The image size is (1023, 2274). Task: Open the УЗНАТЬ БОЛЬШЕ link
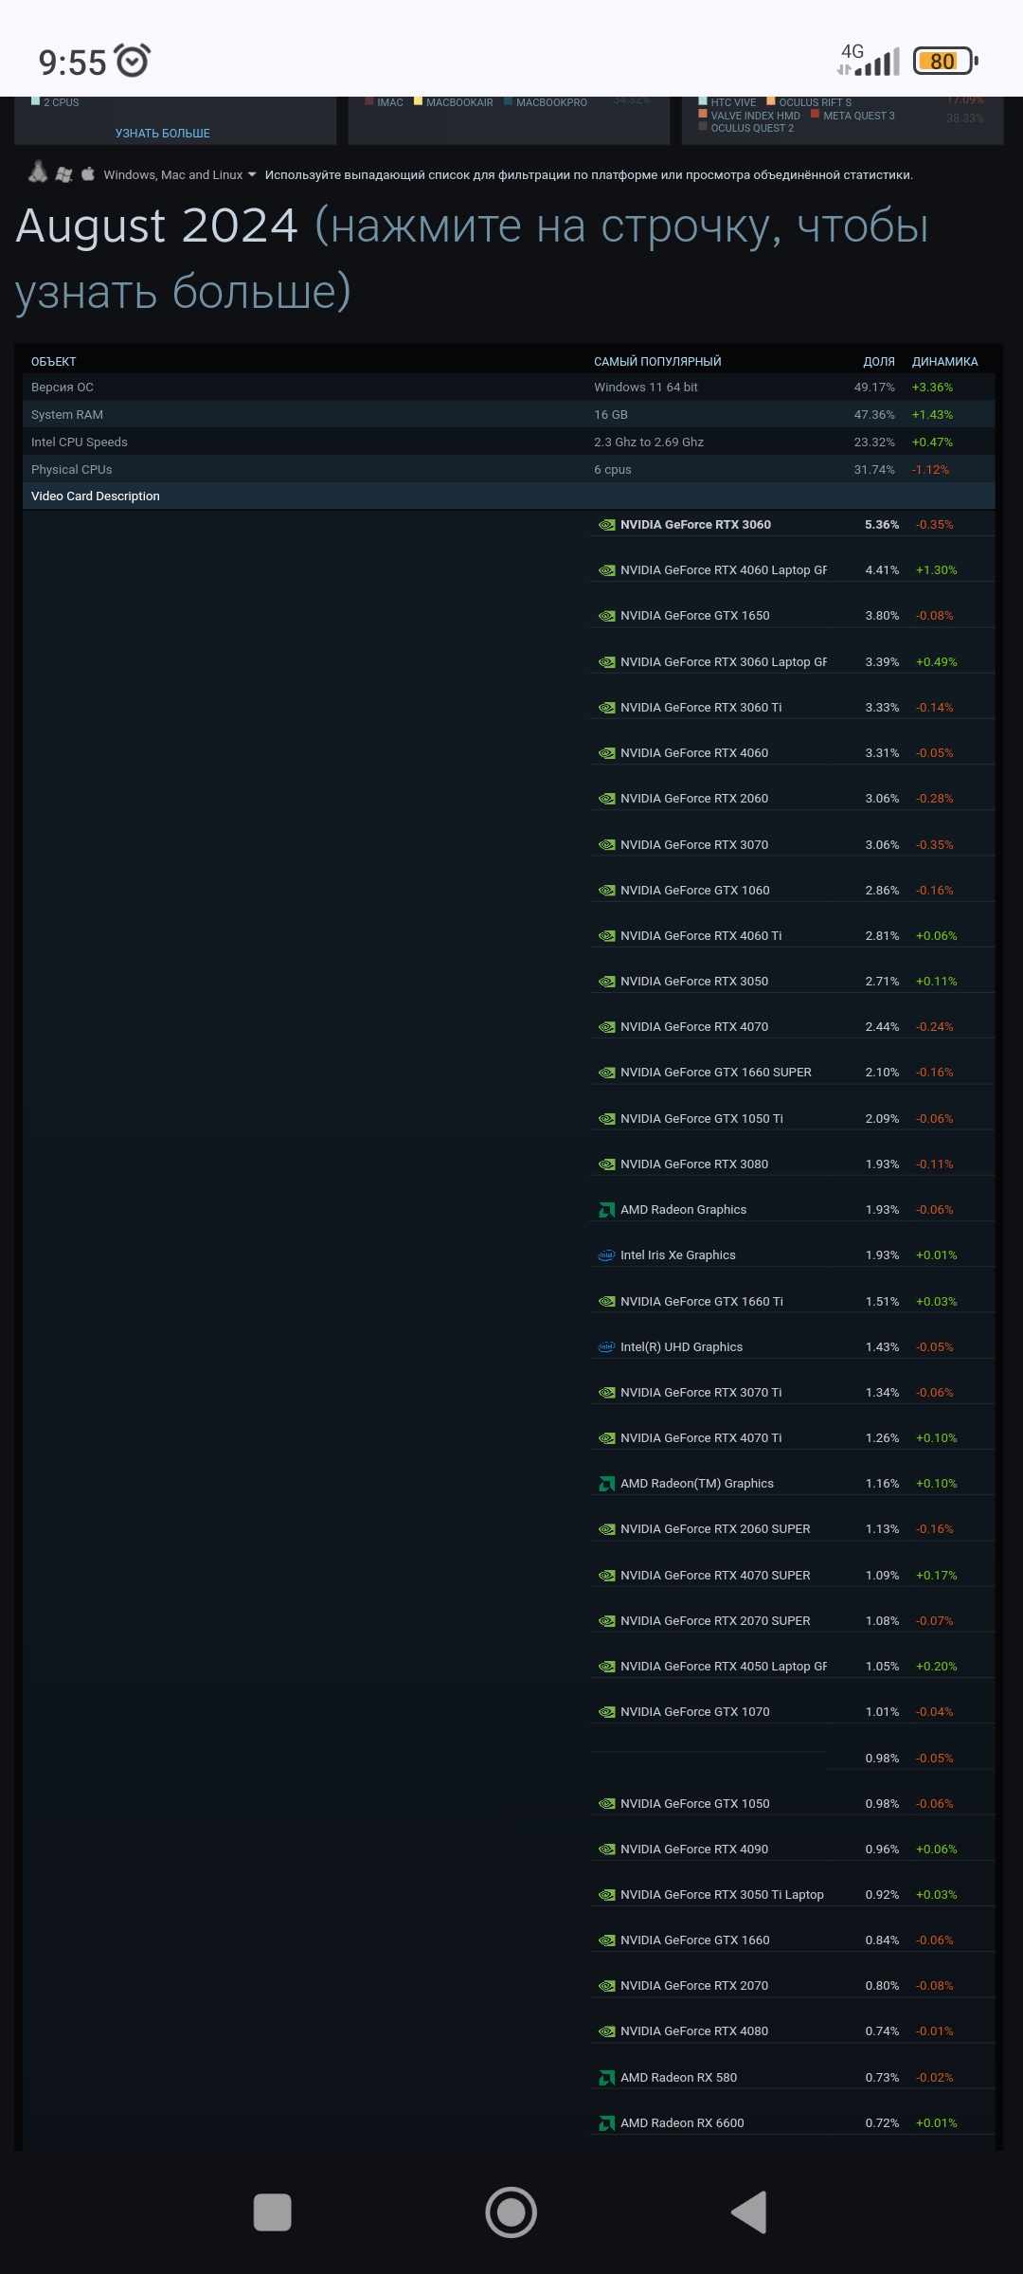point(163,134)
